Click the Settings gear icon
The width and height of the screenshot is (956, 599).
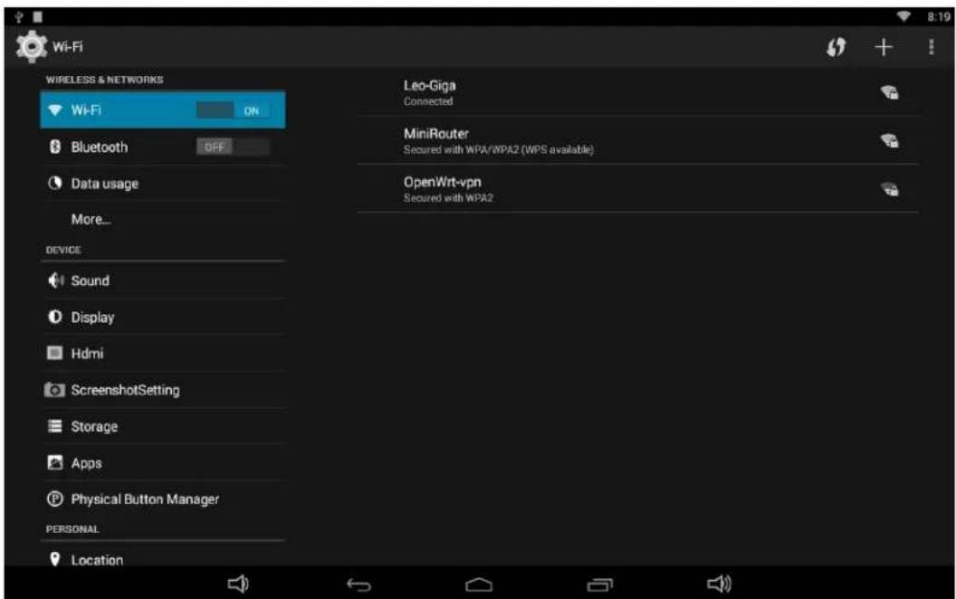(31, 46)
